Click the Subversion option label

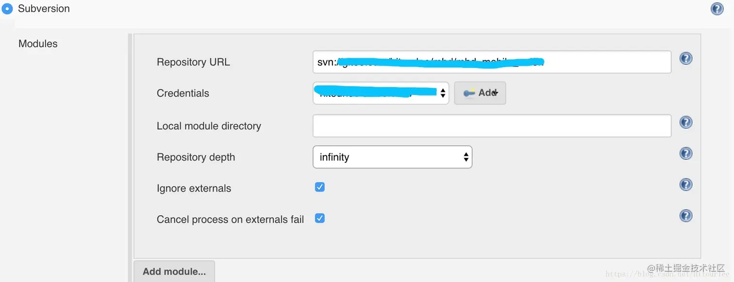[x=44, y=9]
